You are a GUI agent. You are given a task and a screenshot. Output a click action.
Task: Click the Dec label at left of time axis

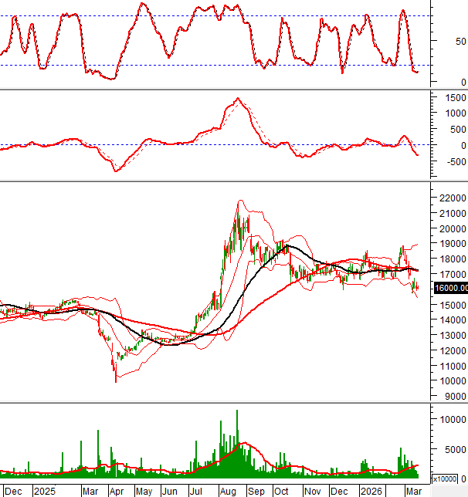coord(12,491)
